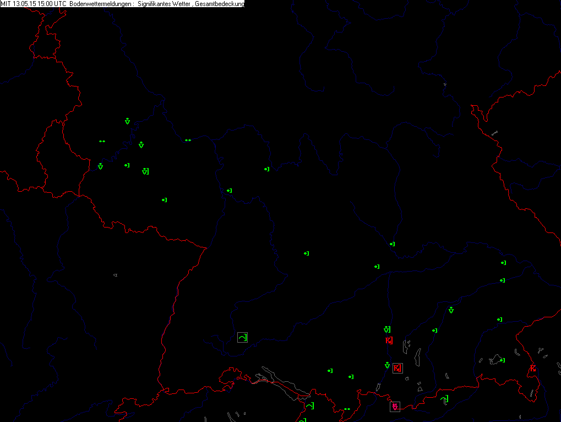This screenshot has height=422, width=561.
Task: Click the 'Gesamtbedeckung' label in title
Action: click(x=220, y=4)
